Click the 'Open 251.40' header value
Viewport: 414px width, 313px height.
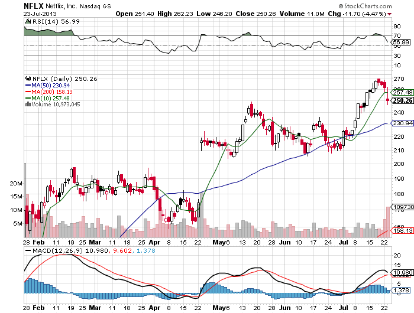(x=135, y=14)
